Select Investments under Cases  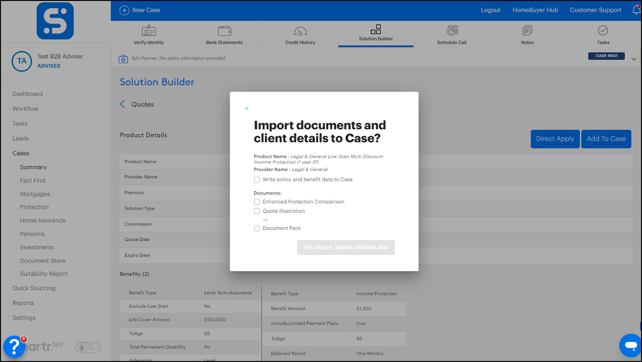tap(37, 248)
